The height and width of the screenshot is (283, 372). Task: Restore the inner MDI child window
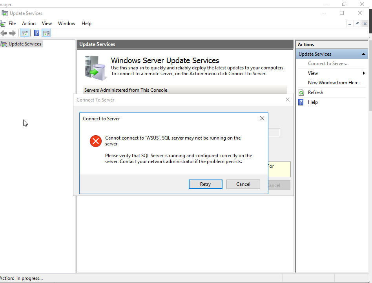pyautogui.click(x=357, y=24)
